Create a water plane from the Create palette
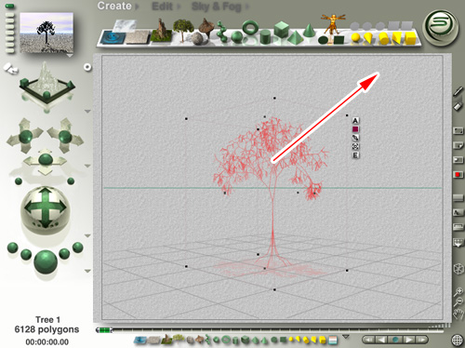Image resolution: width=465 pixels, height=348 pixels. click(113, 37)
